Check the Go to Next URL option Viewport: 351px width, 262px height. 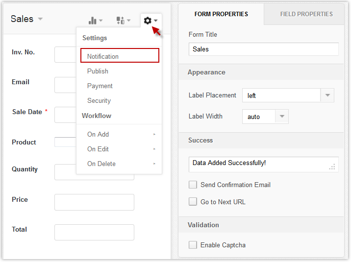tap(193, 202)
